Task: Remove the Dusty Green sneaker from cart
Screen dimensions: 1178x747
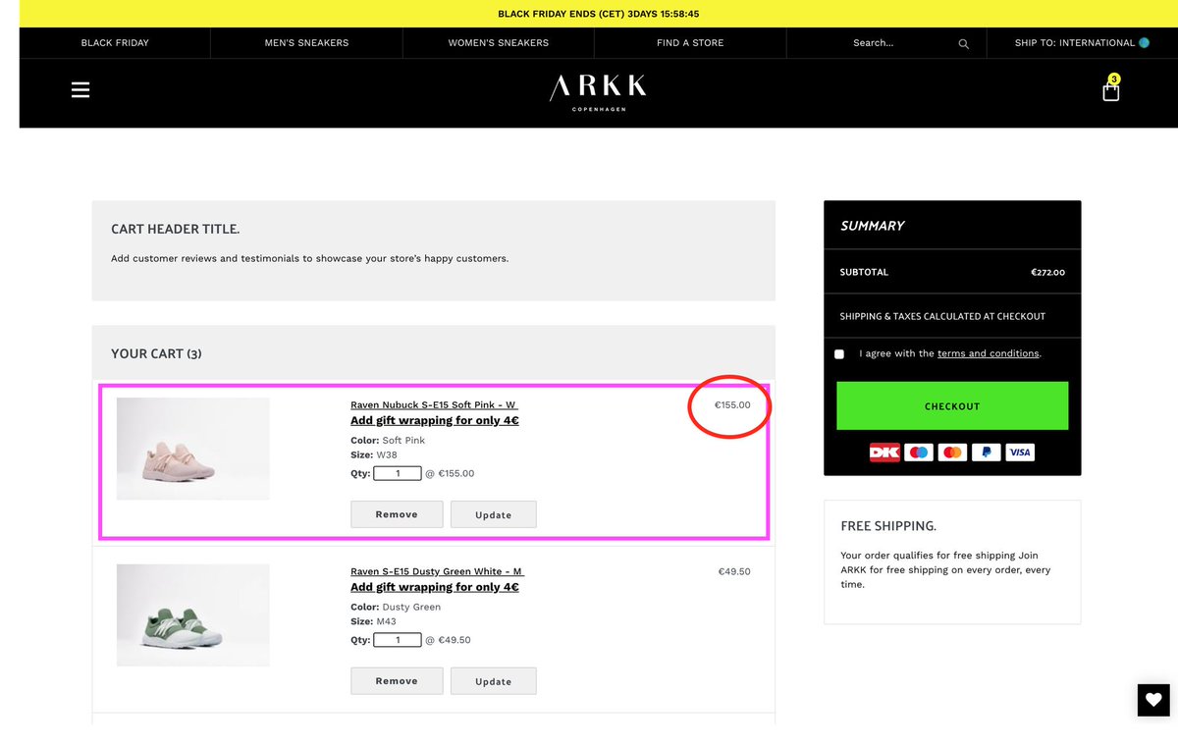Action: click(x=397, y=681)
